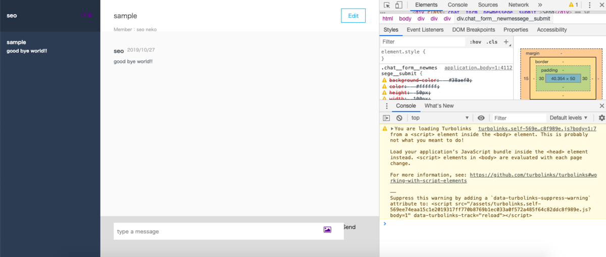Open the application body=1:4112 stylesheet link

coord(478,68)
